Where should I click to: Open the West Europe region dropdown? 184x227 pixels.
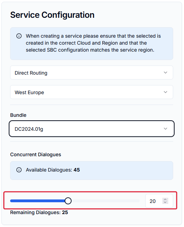91,92
